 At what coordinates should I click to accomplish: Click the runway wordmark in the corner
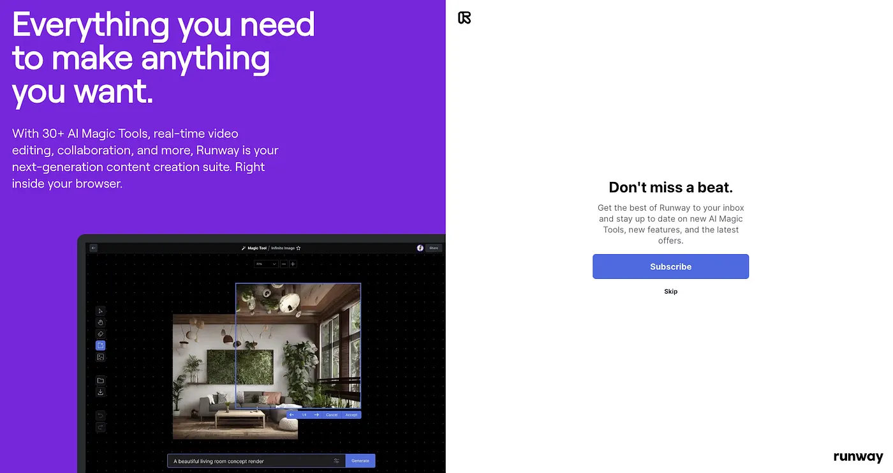point(858,456)
